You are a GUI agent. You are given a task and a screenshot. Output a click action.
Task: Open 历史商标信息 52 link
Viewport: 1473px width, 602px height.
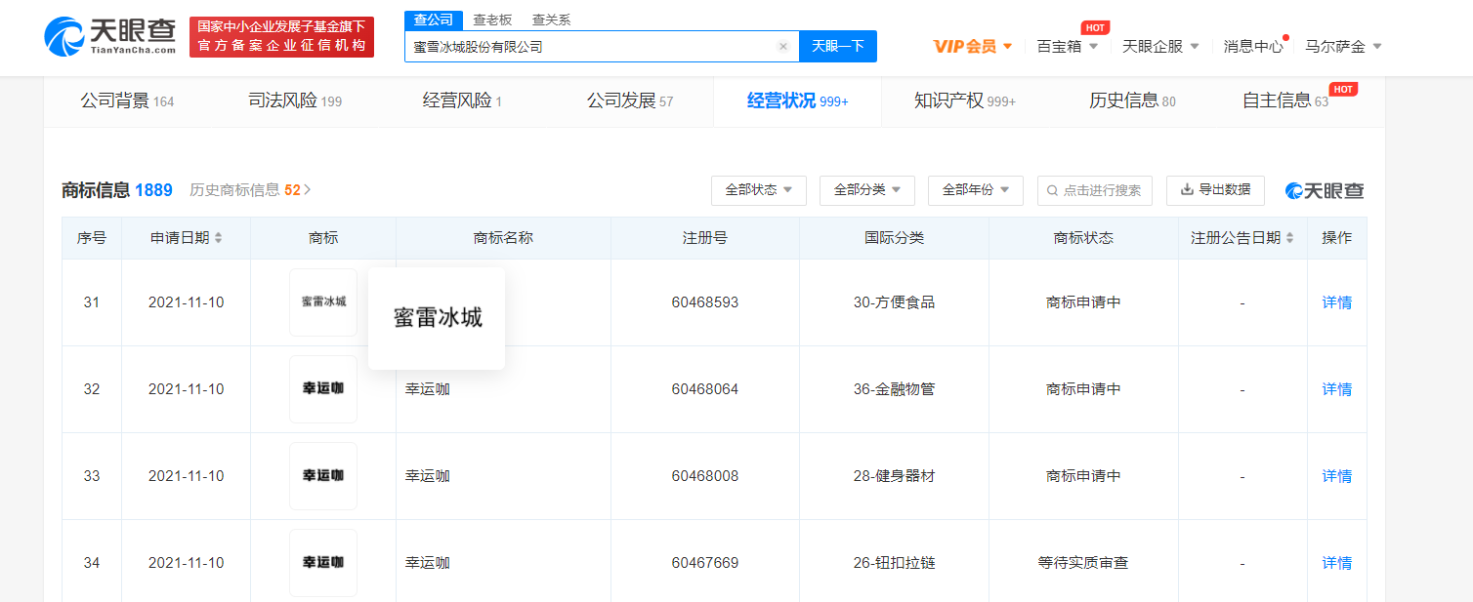250,190
